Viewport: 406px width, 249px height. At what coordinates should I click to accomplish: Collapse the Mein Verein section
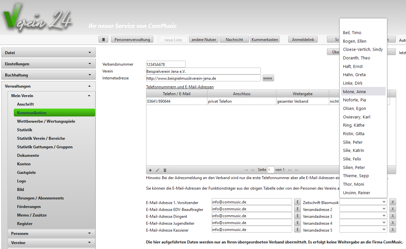pos(52,96)
